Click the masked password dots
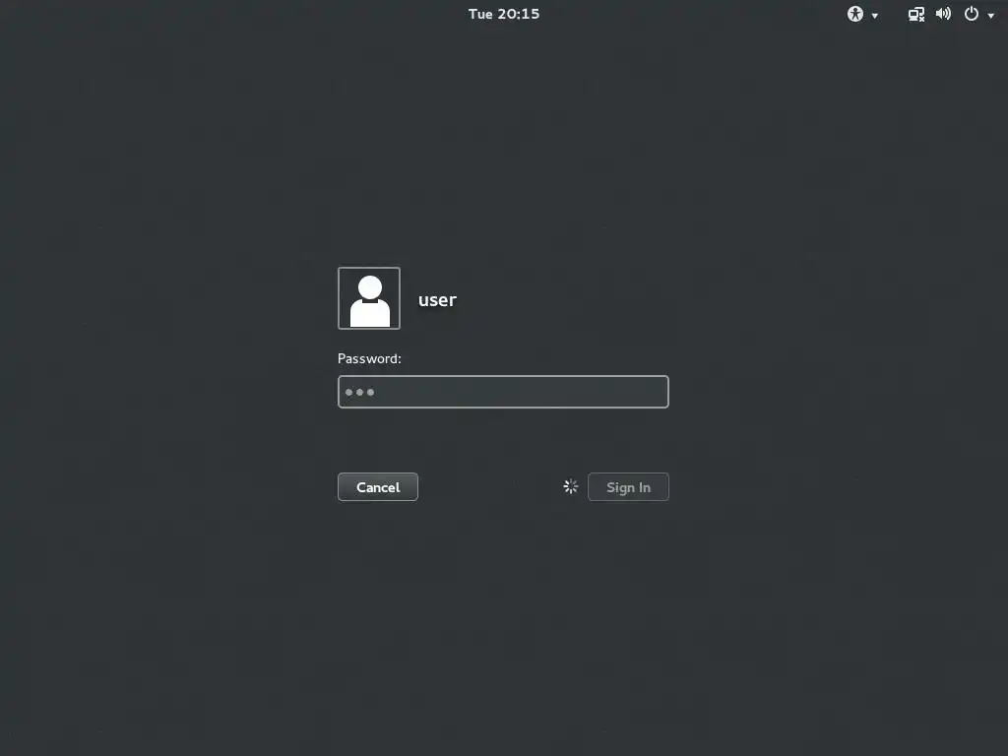1008x756 pixels. tap(359, 392)
